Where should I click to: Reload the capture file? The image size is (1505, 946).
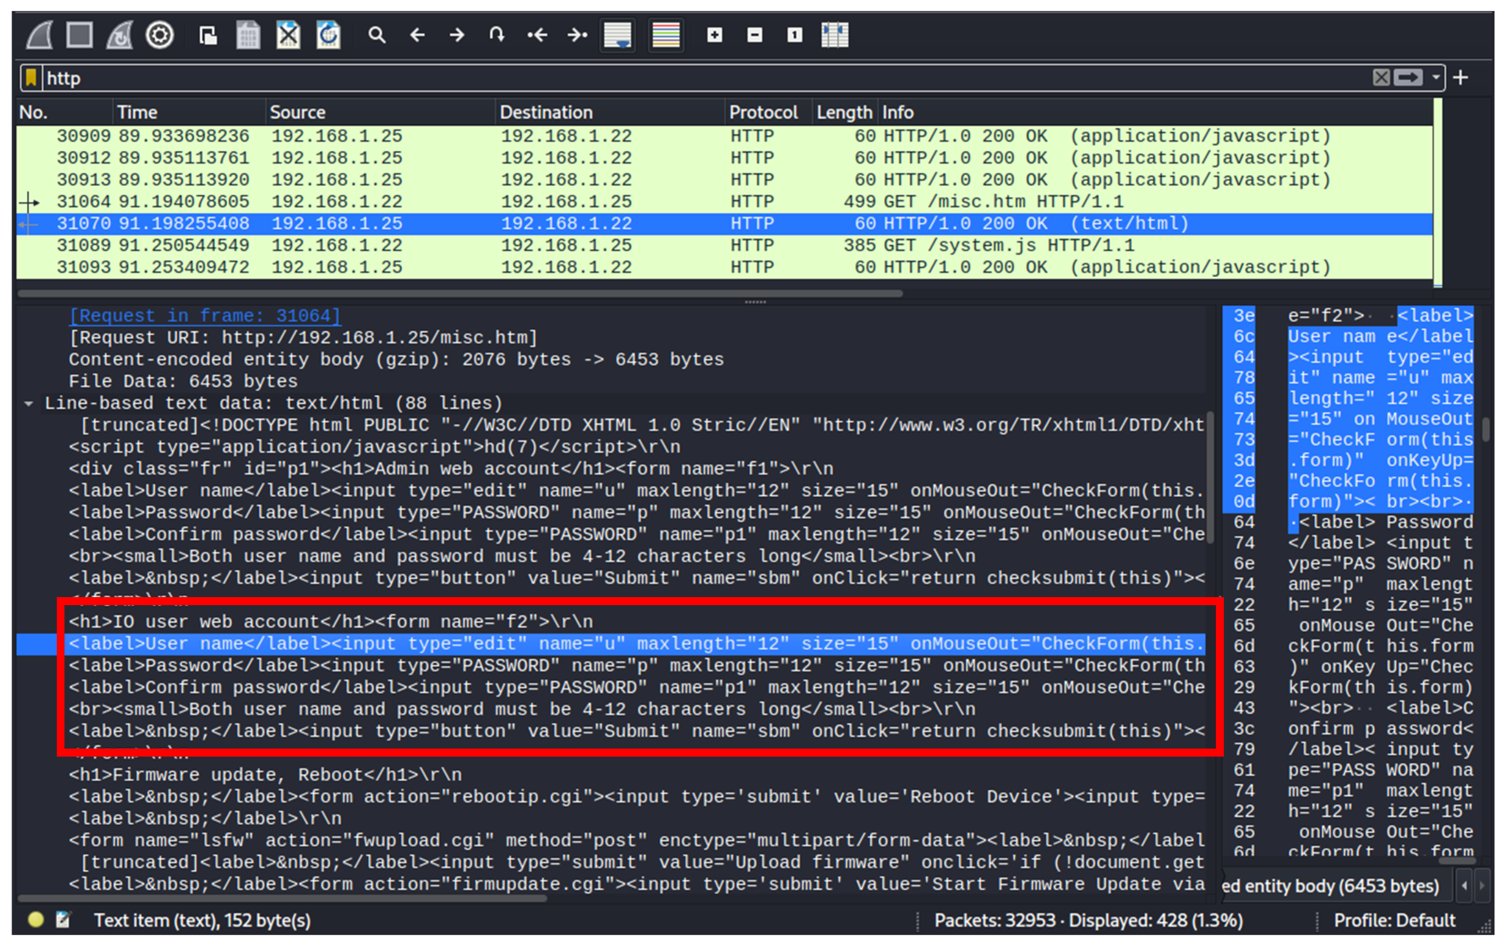pos(328,35)
